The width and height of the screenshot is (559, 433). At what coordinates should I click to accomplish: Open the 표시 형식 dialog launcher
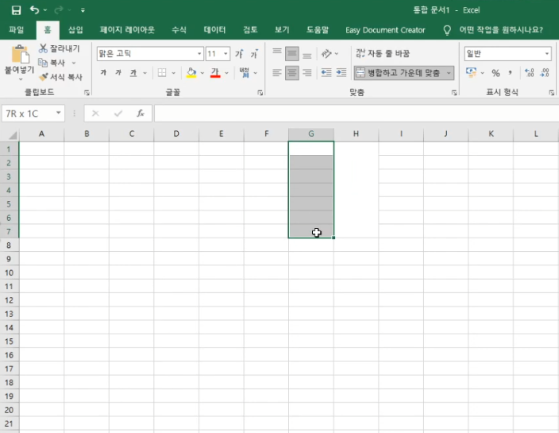[552, 93]
